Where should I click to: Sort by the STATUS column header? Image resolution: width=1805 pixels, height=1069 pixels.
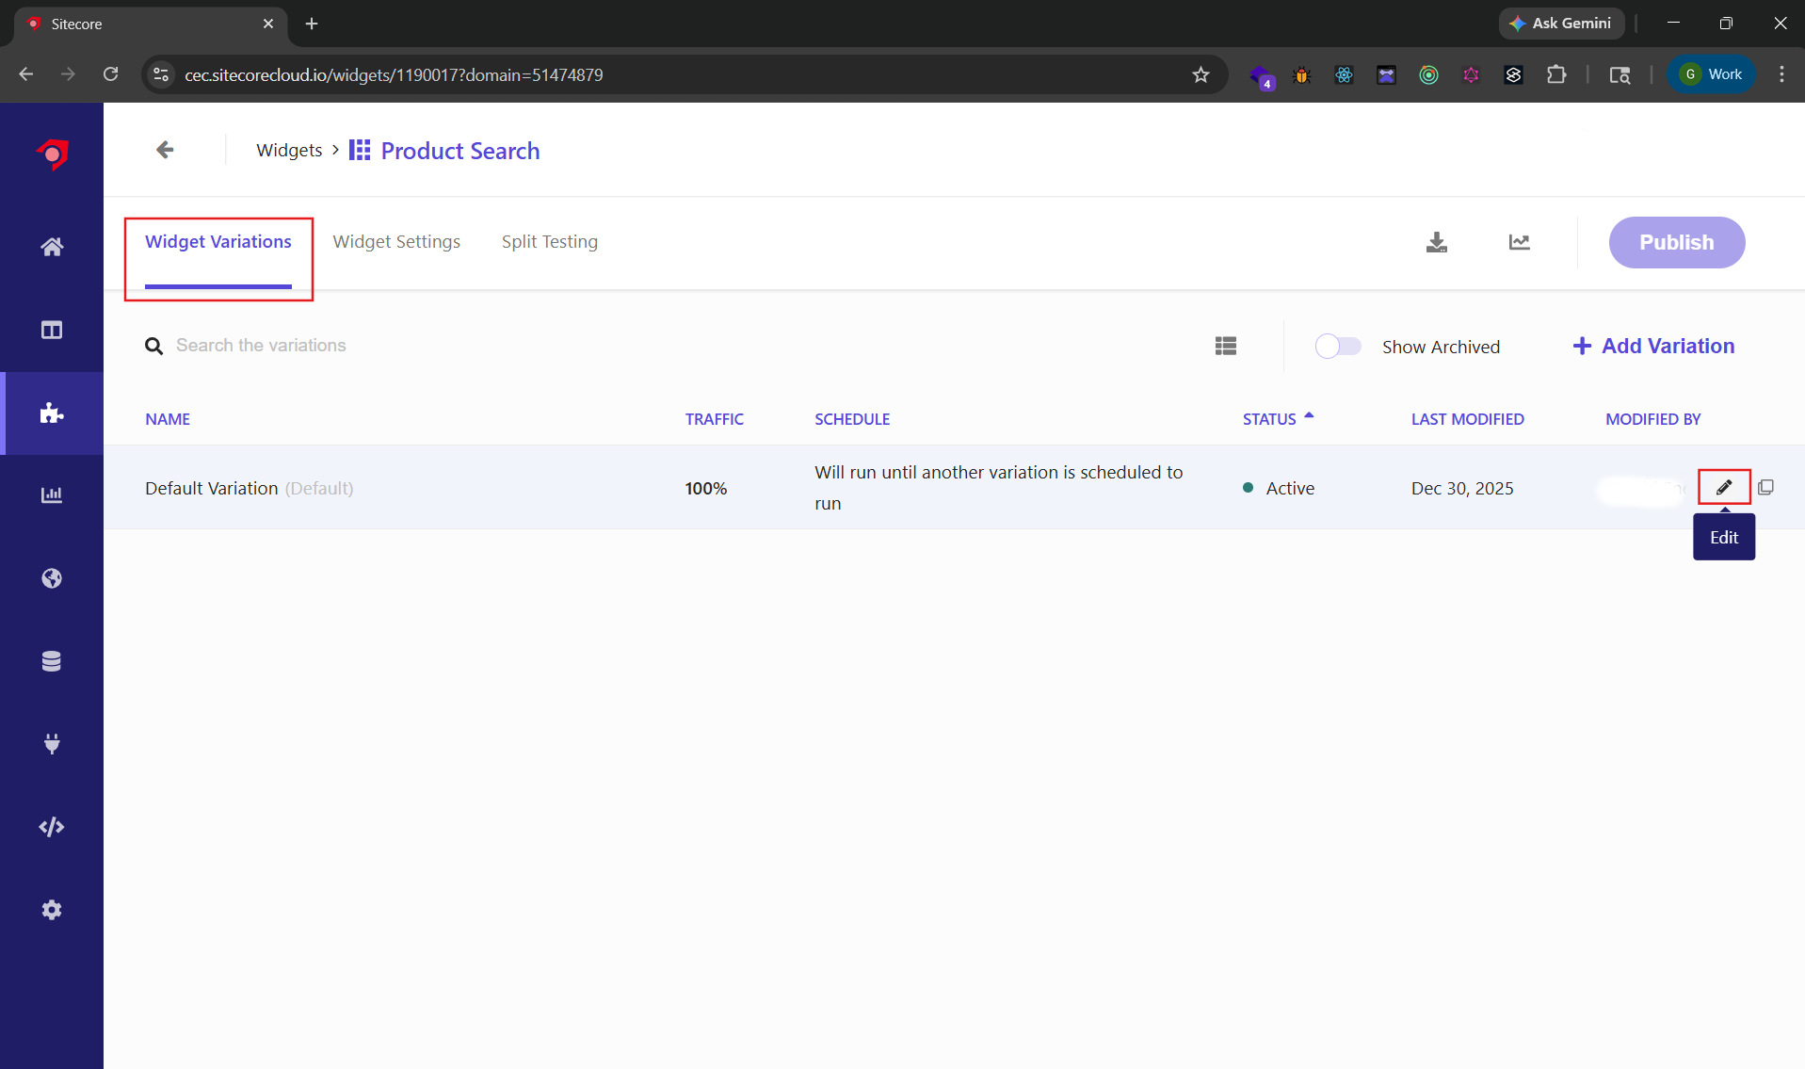pyautogui.click(x=1269, y=419)
